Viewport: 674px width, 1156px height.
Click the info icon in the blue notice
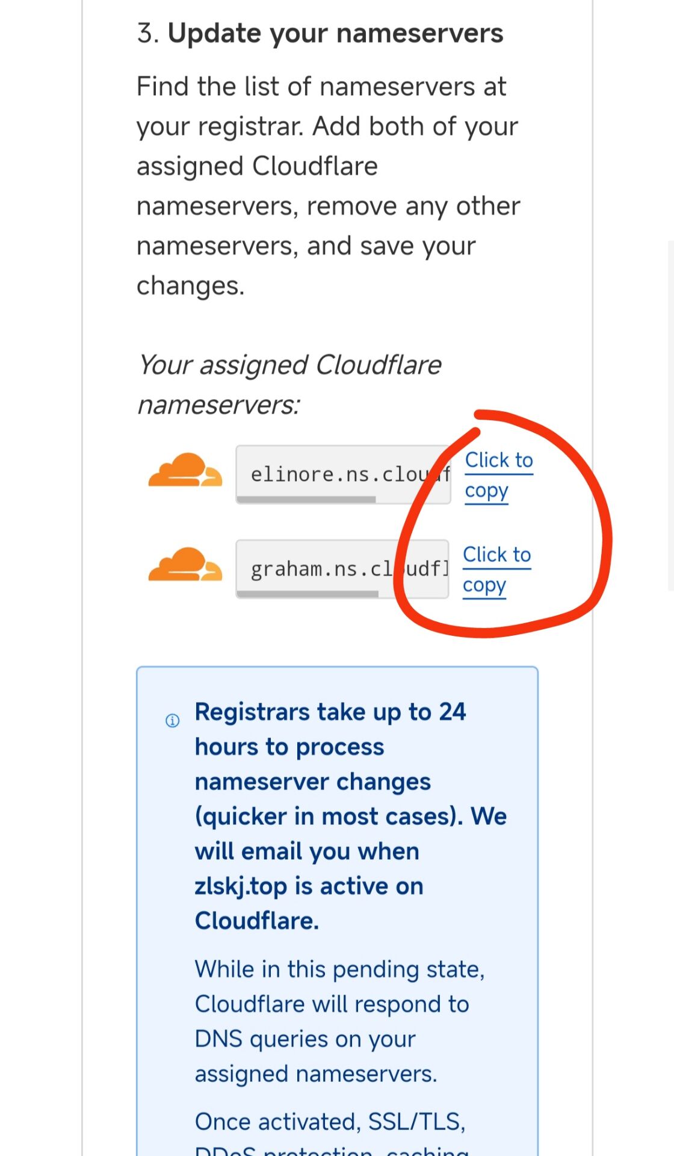pyautogui.click(x=172, y=720)
